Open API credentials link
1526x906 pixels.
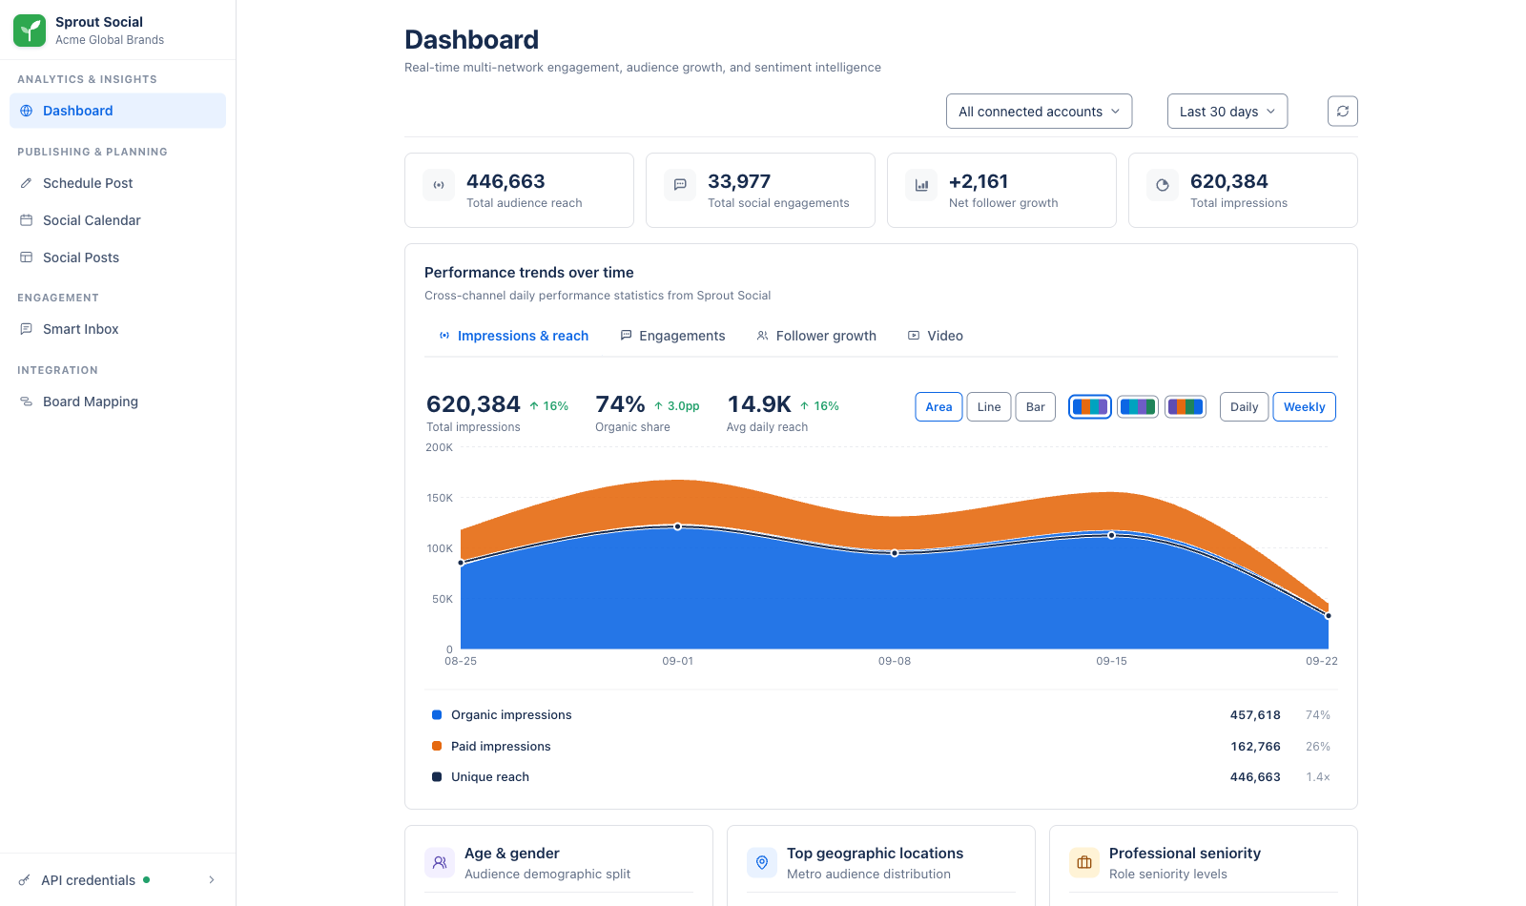[x=117, y=880]
